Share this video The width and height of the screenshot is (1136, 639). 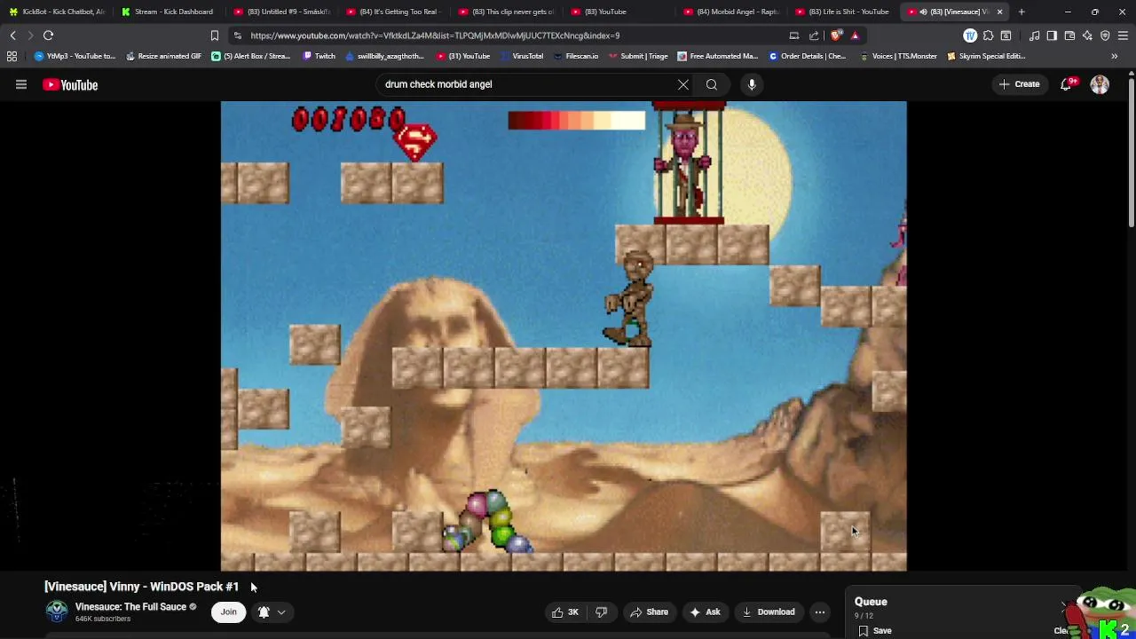649,612
